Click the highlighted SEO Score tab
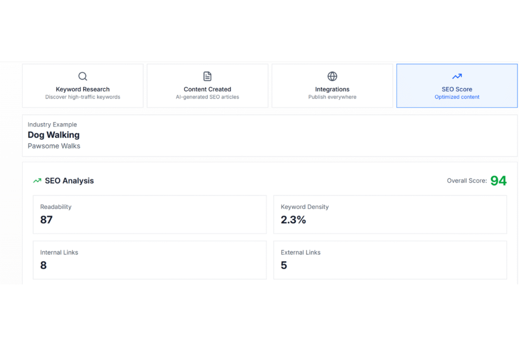Viewport: 519px width, 346px height. coord(457,86)
